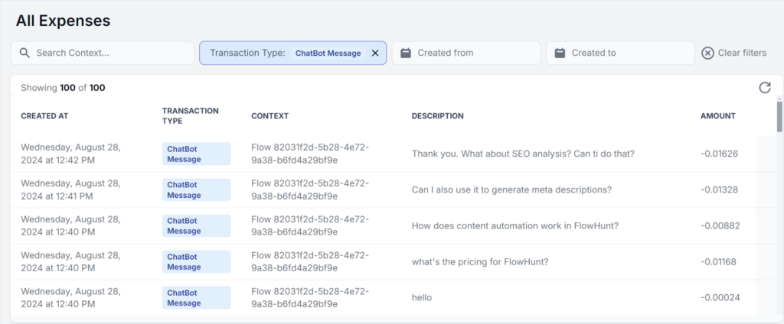This screenshot has width=784, height=324.
Task: Click the Flow context ID in 12:41 PM row
Action: pos(310,190)
